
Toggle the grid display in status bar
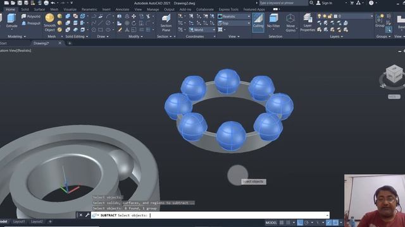click(x=282, y=223)
